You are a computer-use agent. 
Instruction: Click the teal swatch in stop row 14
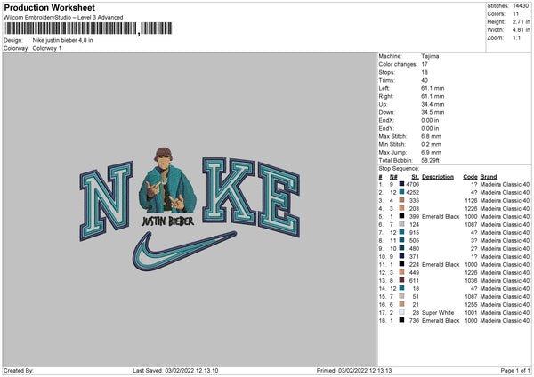(401, 288)
